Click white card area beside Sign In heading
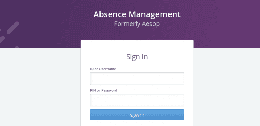The image size is (260, 126). (x=169, y=57)
